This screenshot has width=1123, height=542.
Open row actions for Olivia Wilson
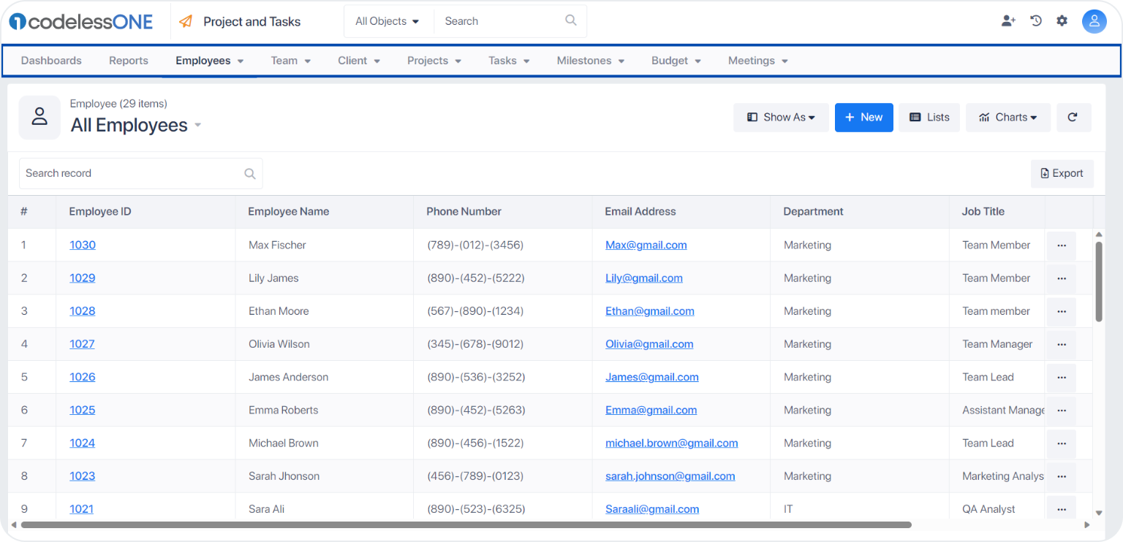pos(1062,344)
